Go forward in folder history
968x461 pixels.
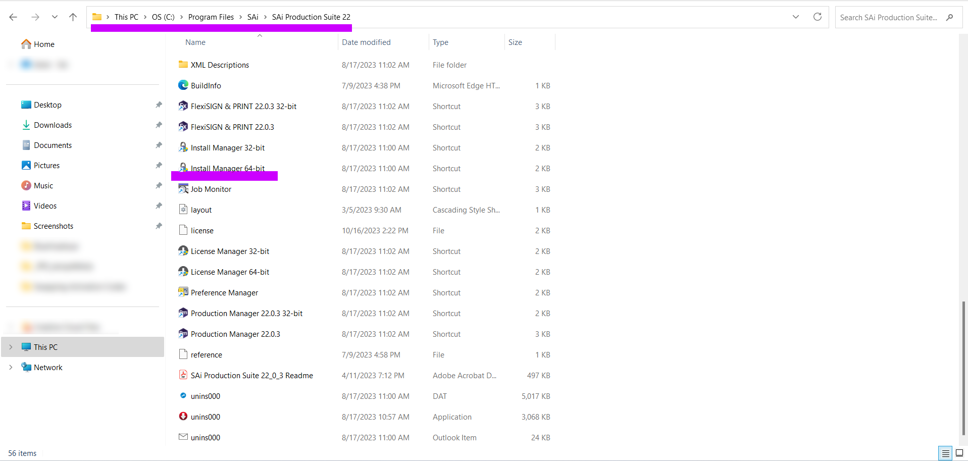[x=35, y=17]
